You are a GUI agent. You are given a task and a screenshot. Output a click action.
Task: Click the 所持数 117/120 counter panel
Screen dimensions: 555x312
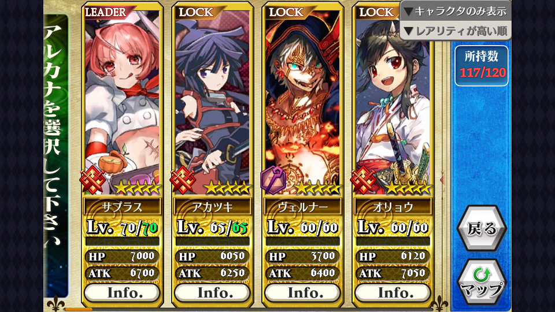pyautogui.click(x=482, y=66)
